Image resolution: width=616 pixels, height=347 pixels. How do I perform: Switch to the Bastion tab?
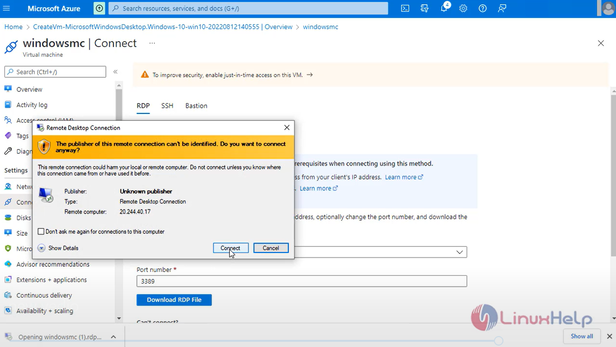point(196,106)
